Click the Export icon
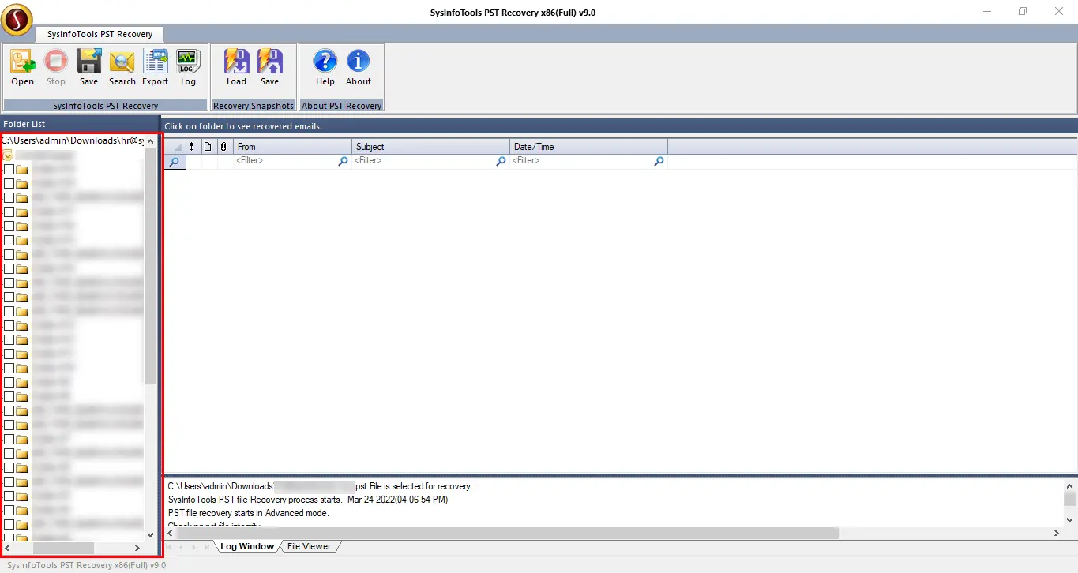 pos(155,67)
